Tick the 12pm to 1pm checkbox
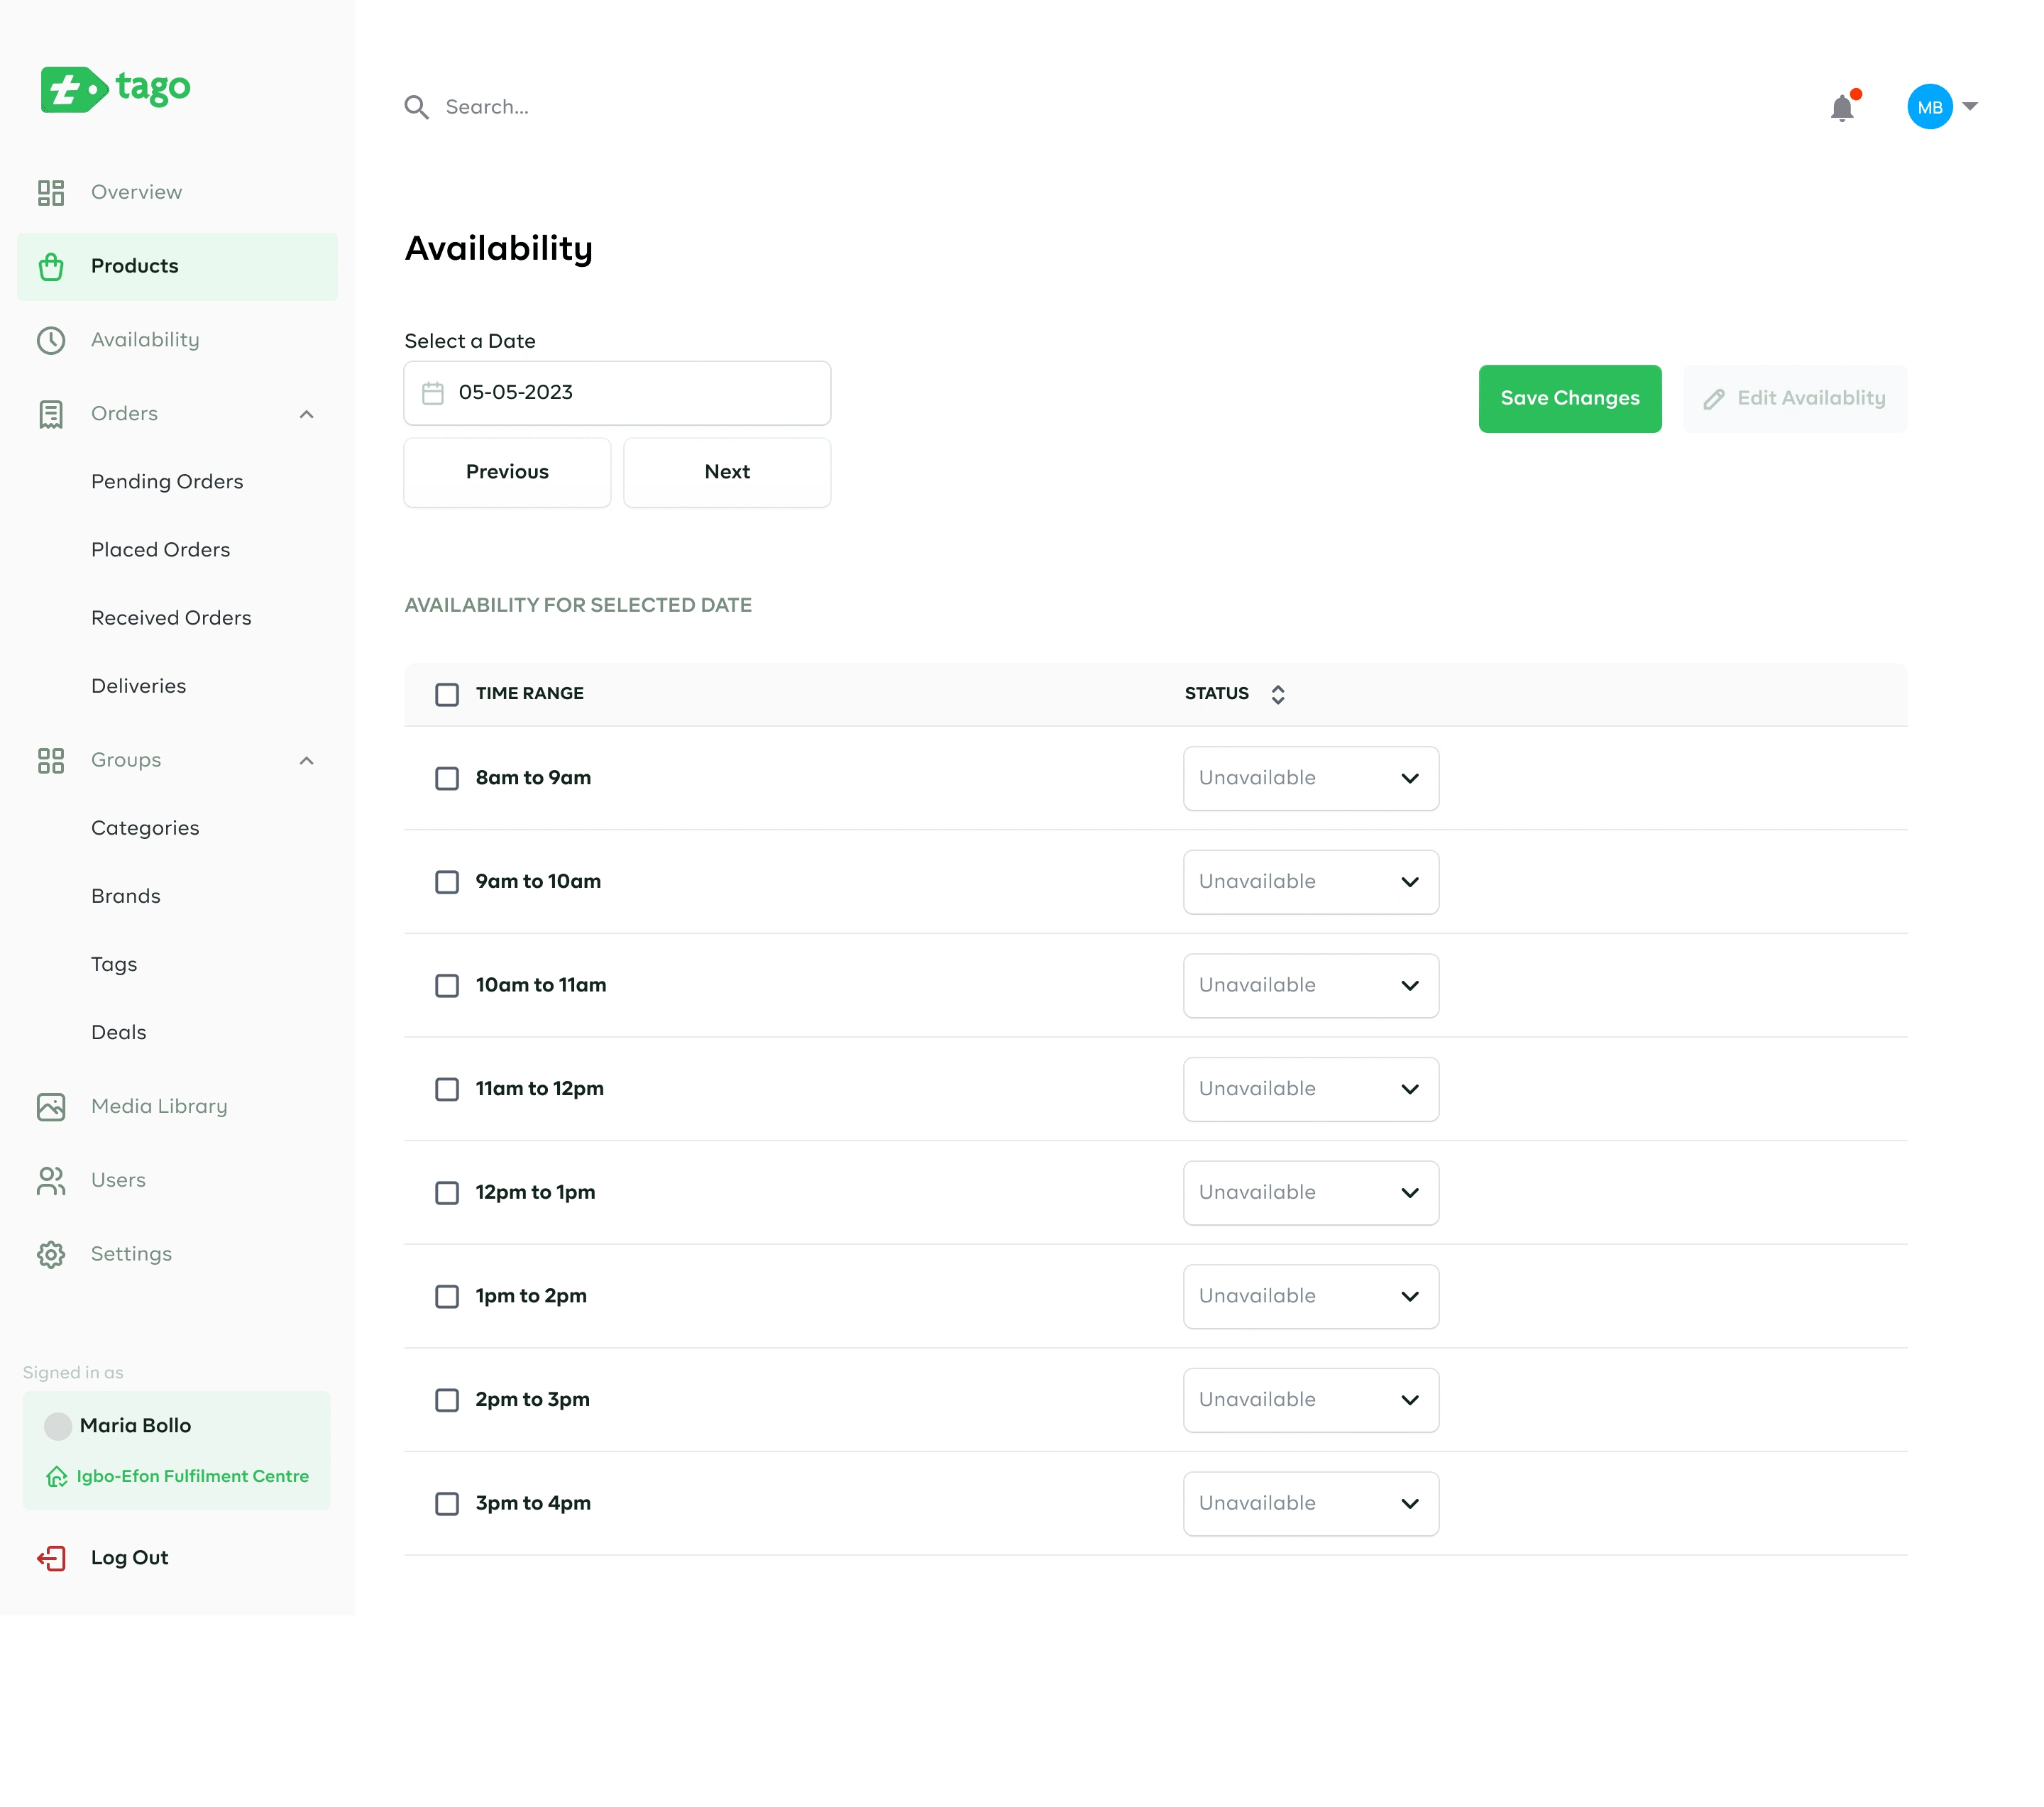The width and height of the screenshot is (2044, 1807). [x=447, y=1193]
